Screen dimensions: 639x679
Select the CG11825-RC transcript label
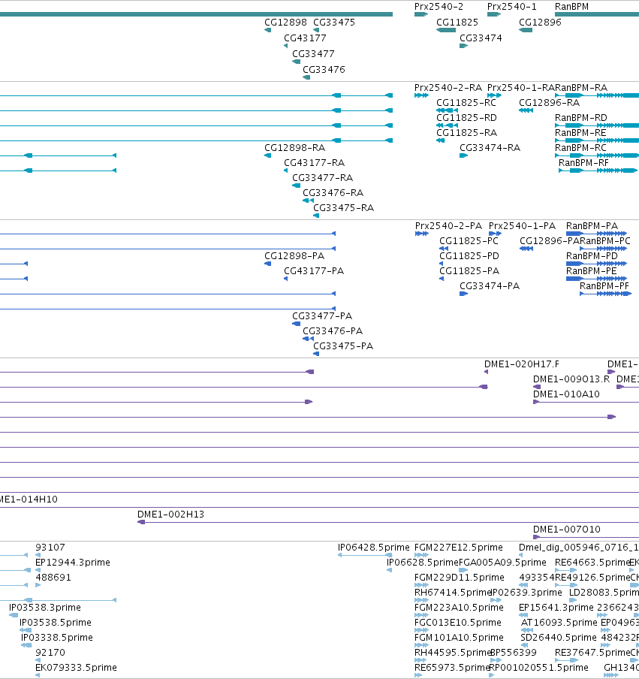click(x=466, y=103)
